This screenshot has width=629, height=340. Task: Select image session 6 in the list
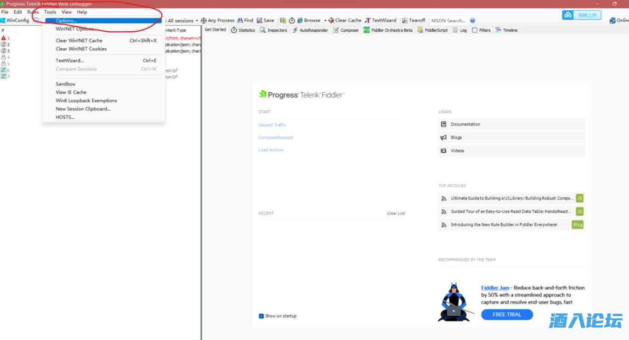tap(6, 70)
